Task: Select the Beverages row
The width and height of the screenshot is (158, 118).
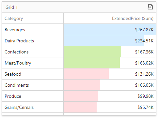Action: pos(79,30)
